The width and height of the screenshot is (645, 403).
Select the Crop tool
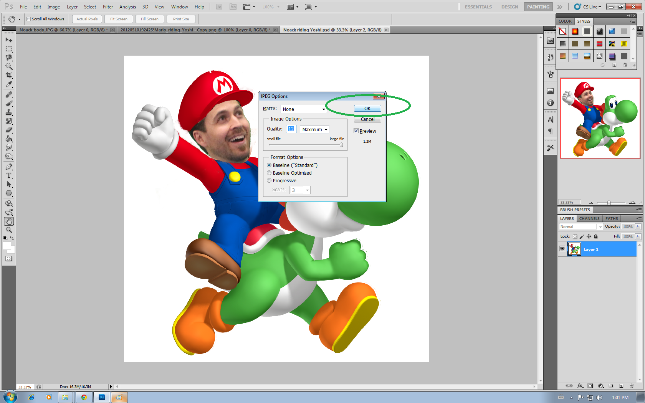point(9,75)
